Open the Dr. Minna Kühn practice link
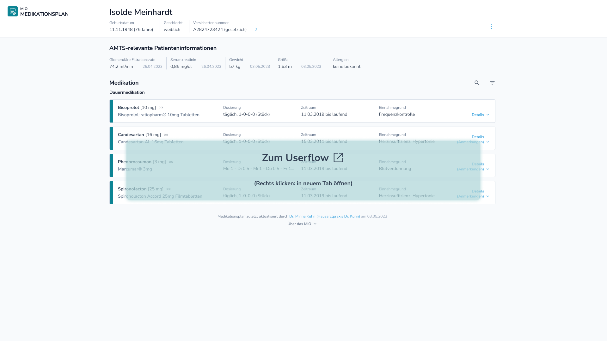This screenshot has height=341, width=607. pyautogui.click(x=324, y=216)
